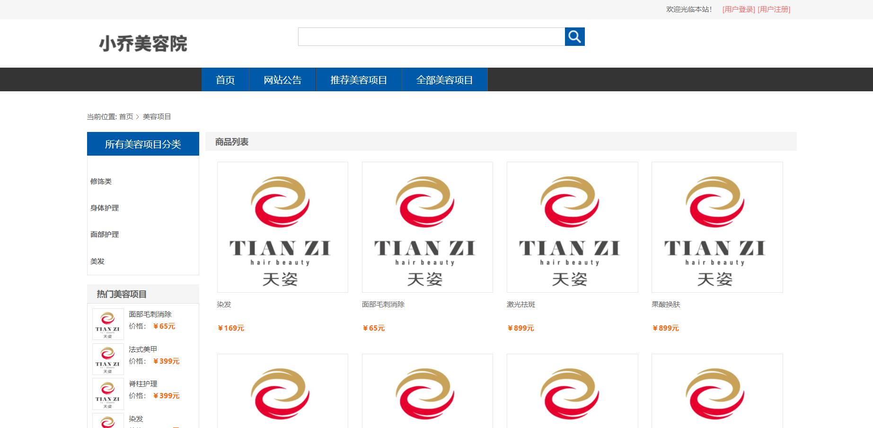
Task: Click the 小乔美容院 site logo
Action: [143, 44]
